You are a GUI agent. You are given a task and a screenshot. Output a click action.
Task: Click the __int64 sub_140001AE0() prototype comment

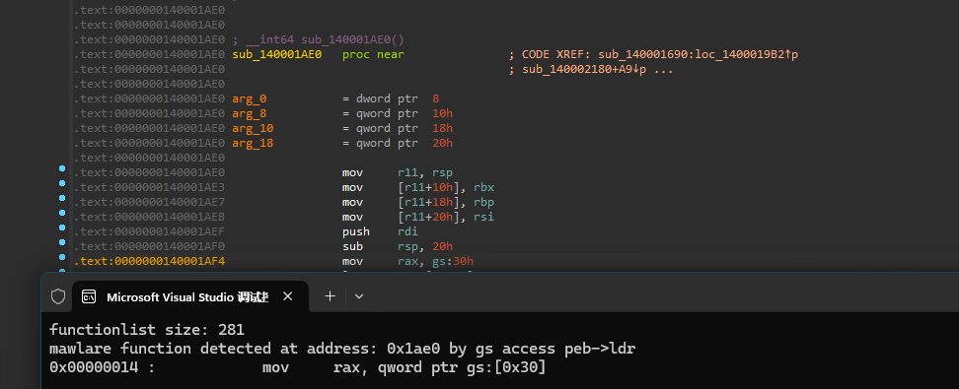click(x=318, y=40)
